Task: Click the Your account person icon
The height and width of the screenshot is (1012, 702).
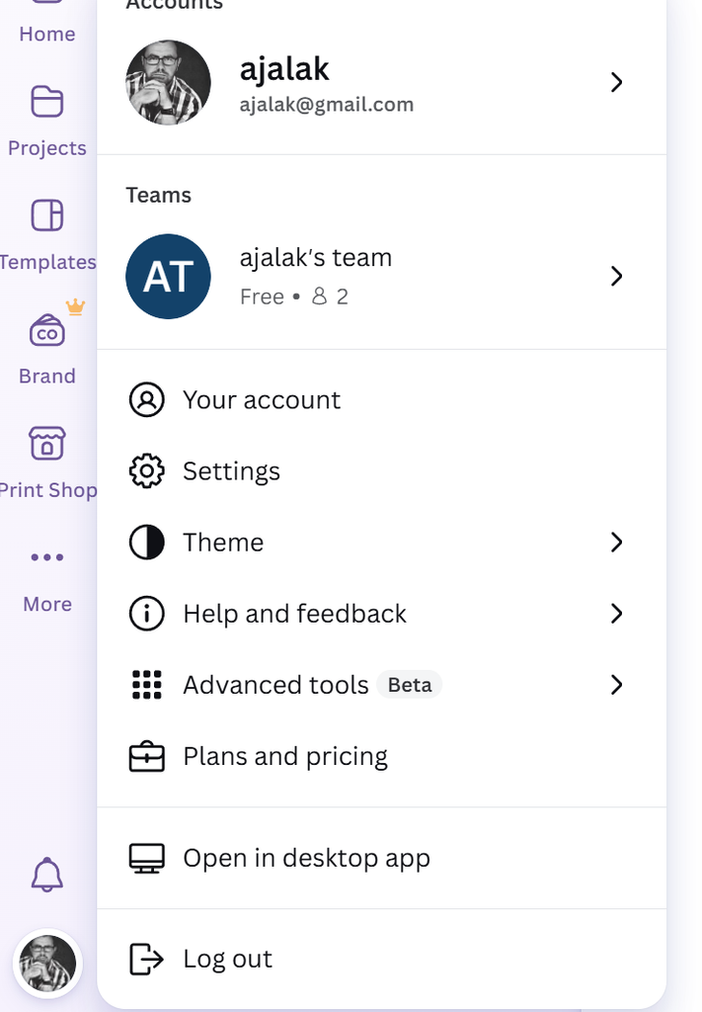Action: (x=147, y=399)
